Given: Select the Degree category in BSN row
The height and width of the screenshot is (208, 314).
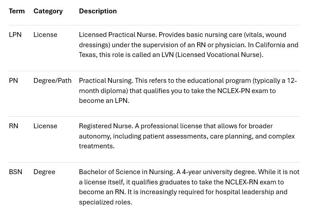Looking at the screenshot, I should 44,172.
